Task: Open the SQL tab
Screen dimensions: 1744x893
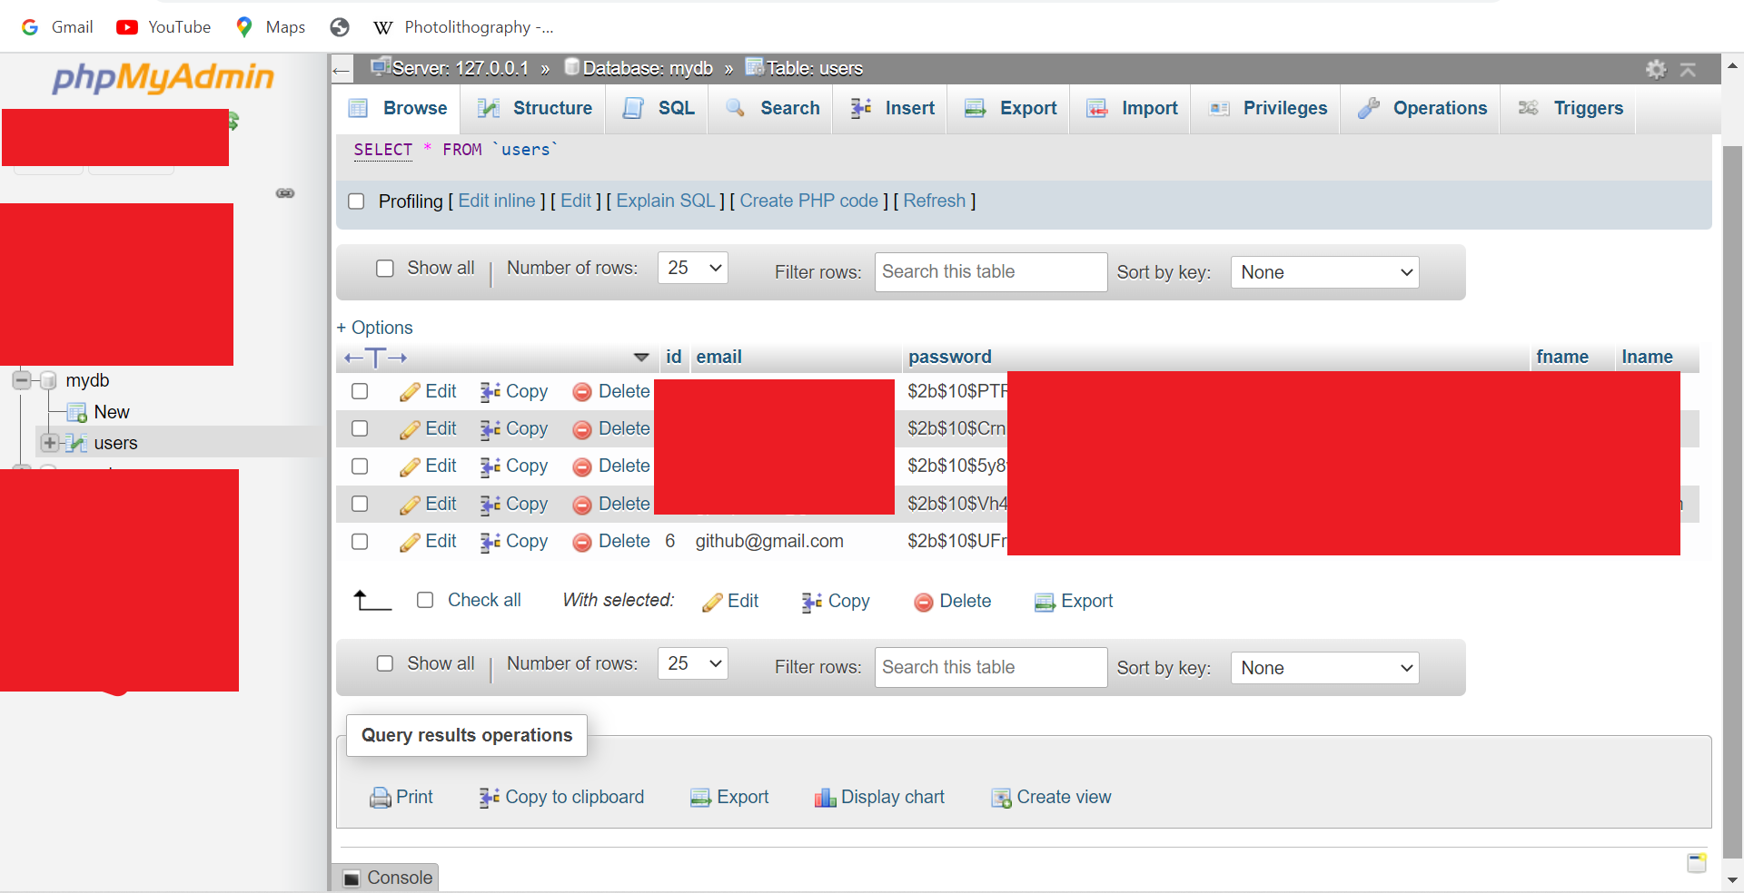Action: tap(659, 108)
